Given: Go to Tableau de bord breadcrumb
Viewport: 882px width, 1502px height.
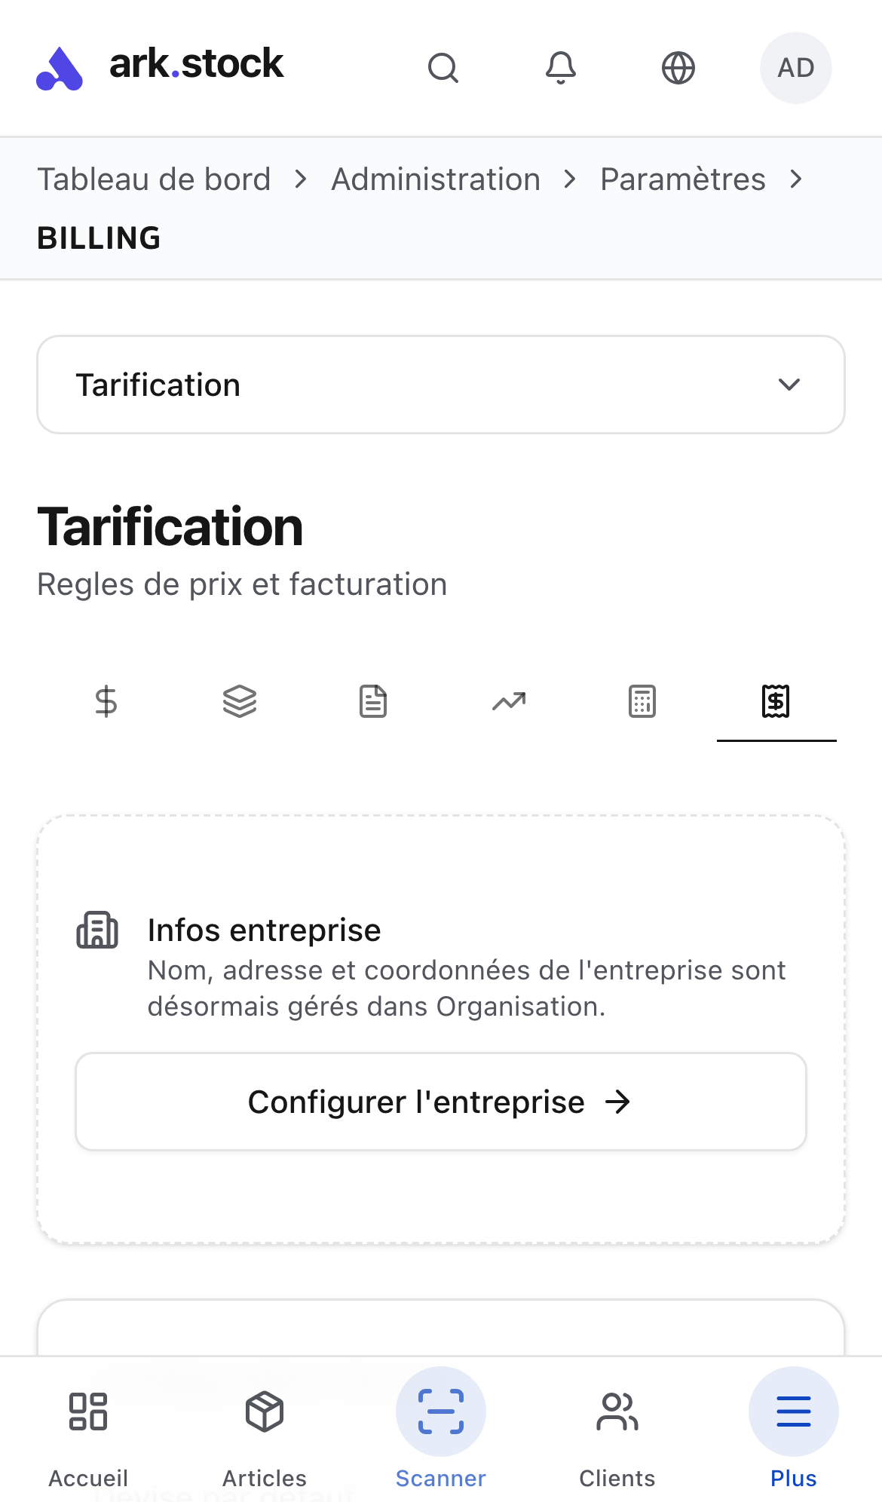Looking at the screenshot, I should pyautogui.click(x=154, y=179).
